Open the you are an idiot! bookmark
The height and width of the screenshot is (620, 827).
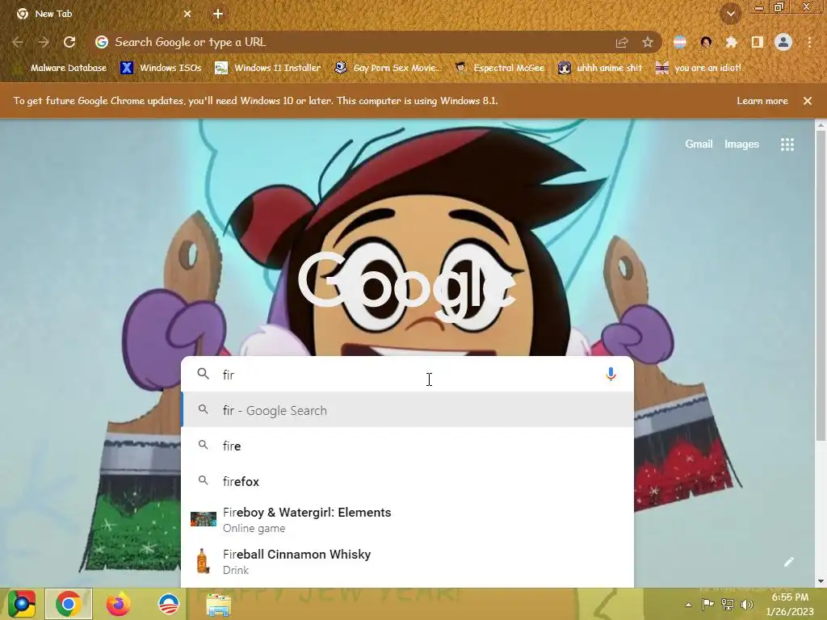coord(698,68)
